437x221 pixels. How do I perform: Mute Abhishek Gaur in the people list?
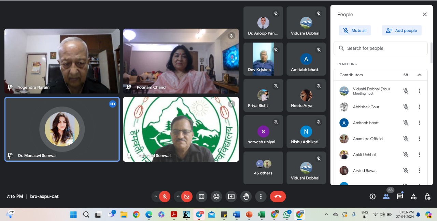406,107
